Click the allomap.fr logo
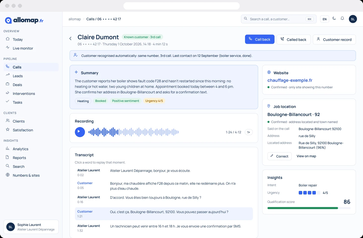The height and width of the screenshot is (238, 363). (24, 20)
